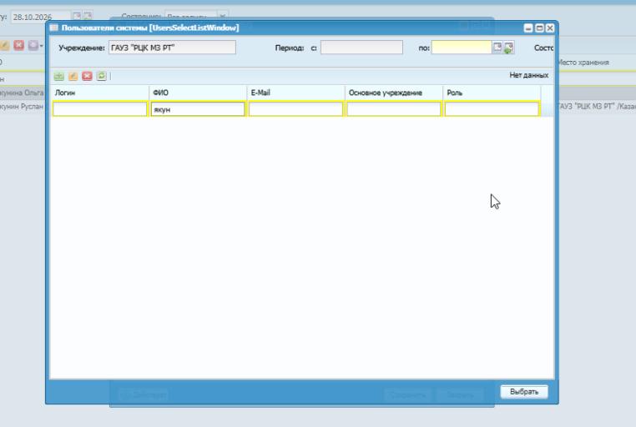
Task: Add a new user with green plus icon
Action: [58, 76]
